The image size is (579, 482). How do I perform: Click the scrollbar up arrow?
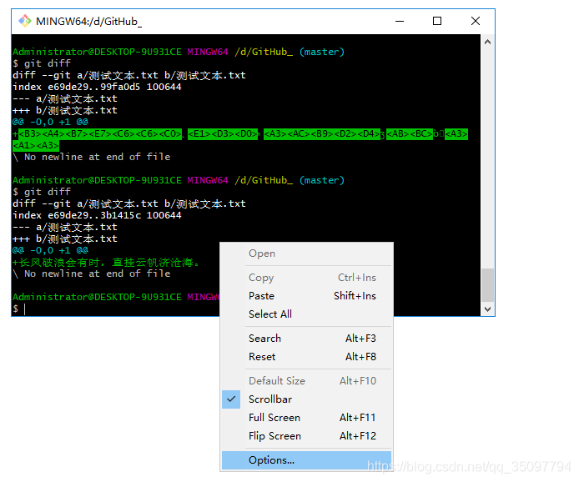click(487, 42)
